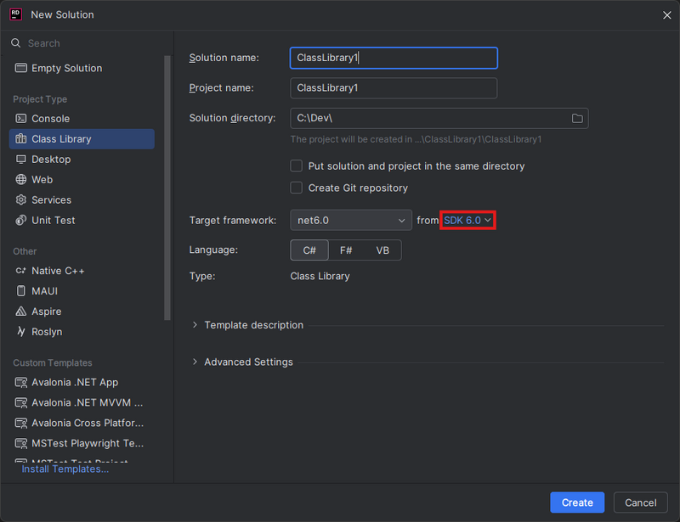Image resolution: width=680 pixels, height=522 pixels.
Task: Click the Class Library icon
Action: tap(20, 138)
